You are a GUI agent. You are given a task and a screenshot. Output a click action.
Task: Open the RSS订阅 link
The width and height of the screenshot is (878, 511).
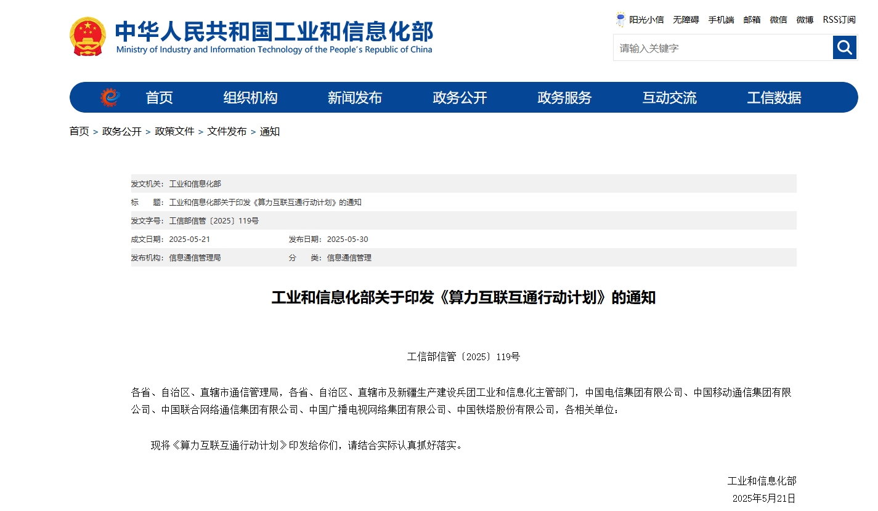[839, 20]
